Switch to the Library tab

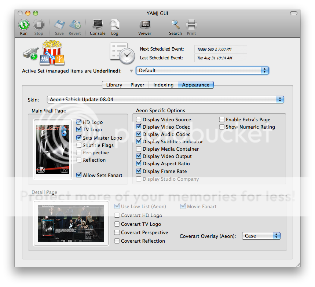(x=114, y=85)
